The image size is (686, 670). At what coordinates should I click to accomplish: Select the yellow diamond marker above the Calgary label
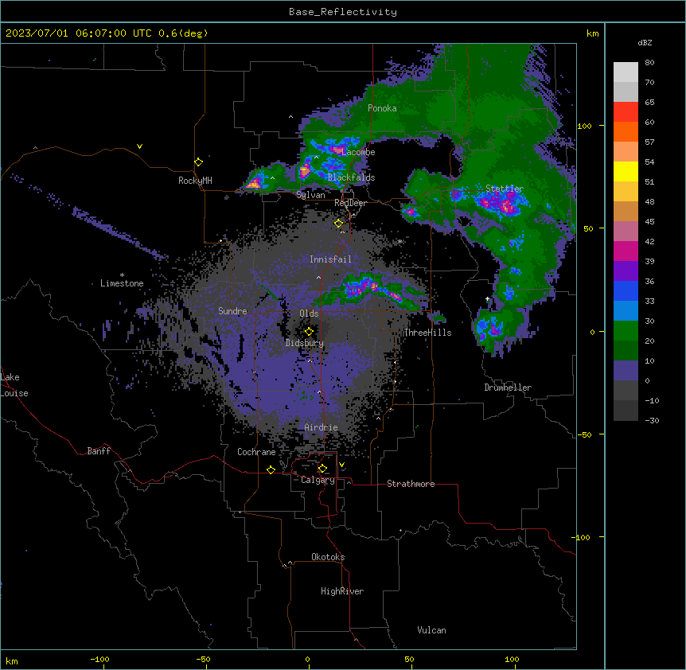click(322, 469)
